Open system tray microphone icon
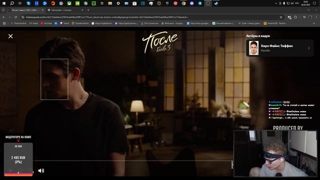Screen dimensions: 320x180 click(284, 3)
